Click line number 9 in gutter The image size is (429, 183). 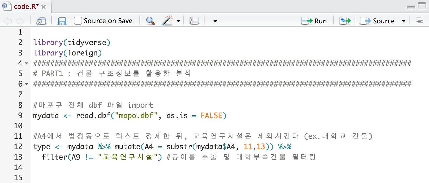20,116
